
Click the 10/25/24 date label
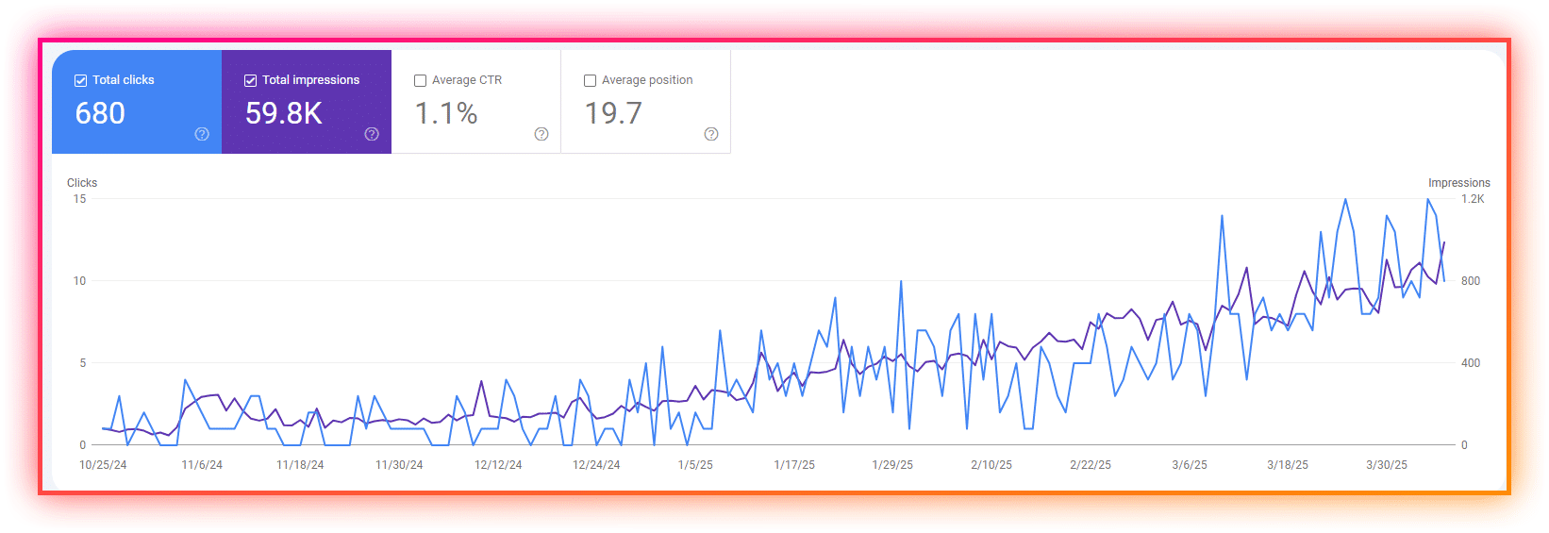point(103,465)
